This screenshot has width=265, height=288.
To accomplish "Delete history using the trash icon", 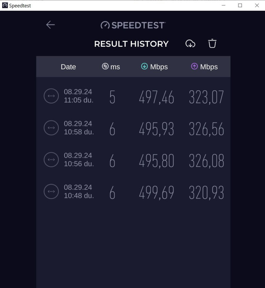I will point(212,44).
